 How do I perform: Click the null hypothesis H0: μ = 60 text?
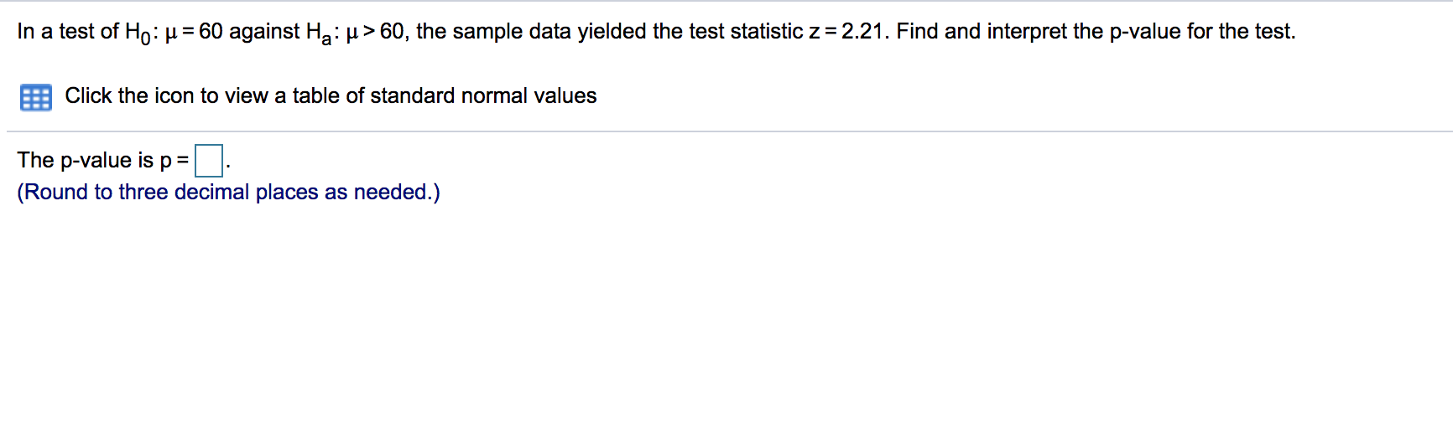coord(174,33)
